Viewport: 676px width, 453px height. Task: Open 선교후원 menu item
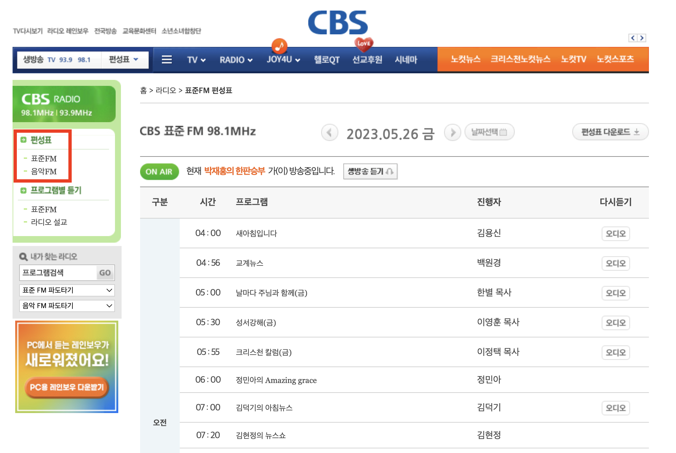(x=367, y=60)
